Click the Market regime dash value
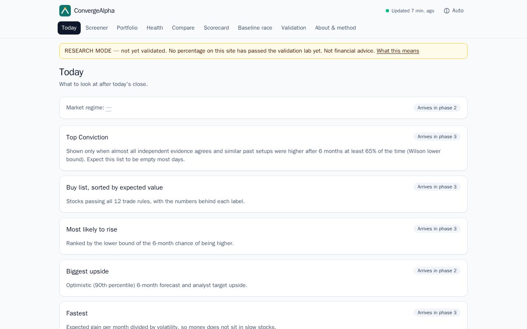This screenshot has width=527, height=329. coord(109,108)
